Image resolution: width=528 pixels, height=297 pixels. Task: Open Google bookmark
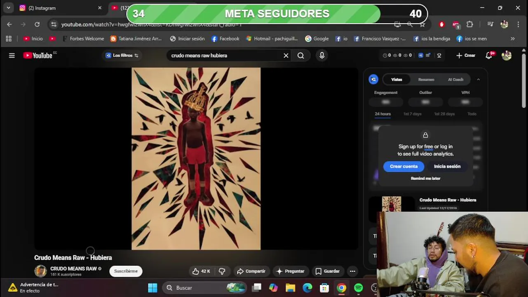(317, 38)
